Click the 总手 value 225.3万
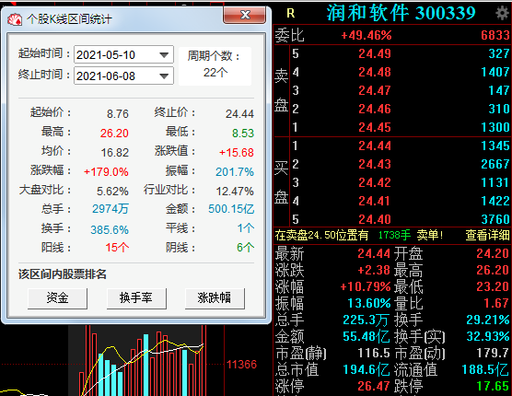The height and width of the screenshot is (396, 512). [x=366, y=320]
